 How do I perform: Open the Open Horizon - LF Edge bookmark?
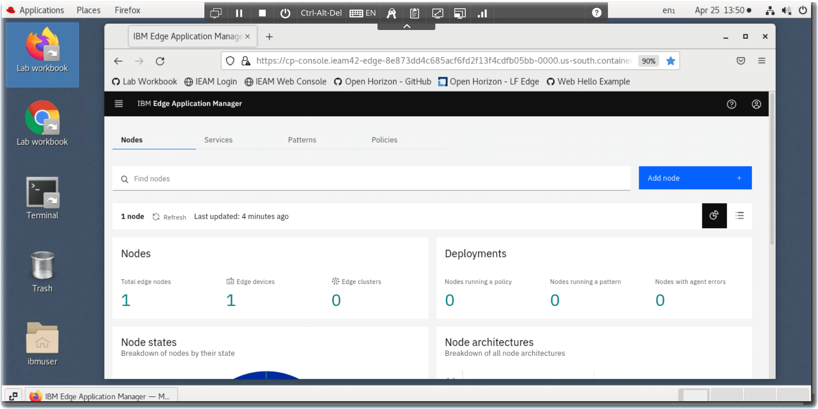(488, 82)
